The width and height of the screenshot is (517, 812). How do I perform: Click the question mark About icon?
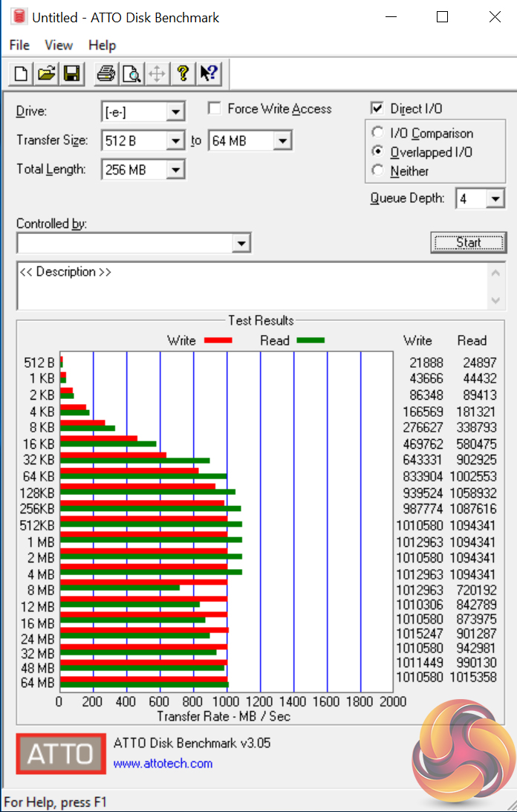tap(182, 74)
